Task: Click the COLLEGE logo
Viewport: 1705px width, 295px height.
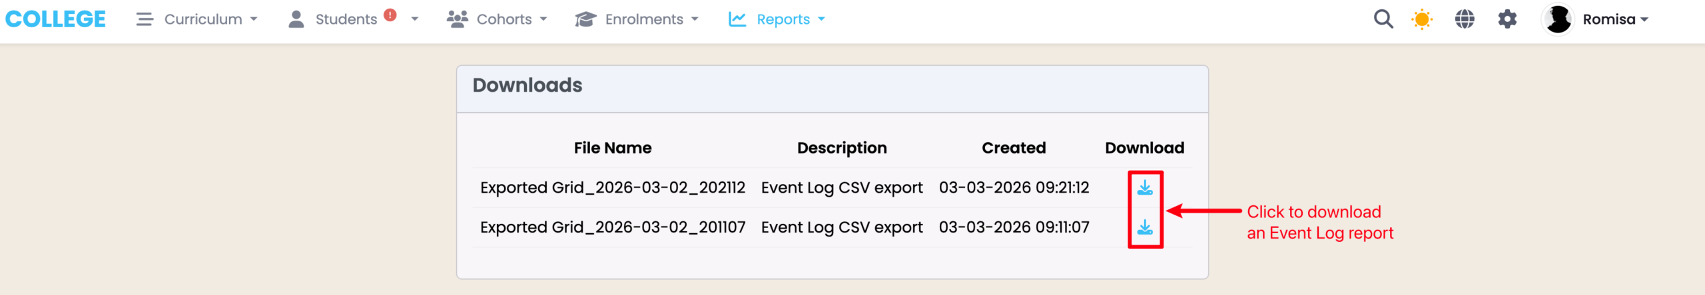Action: point(55,19)
